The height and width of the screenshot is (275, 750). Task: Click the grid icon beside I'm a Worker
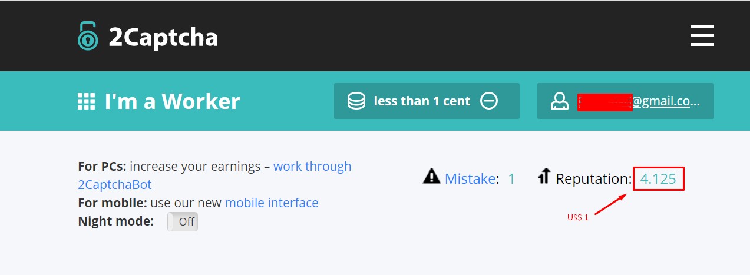[x=87, y=101]
